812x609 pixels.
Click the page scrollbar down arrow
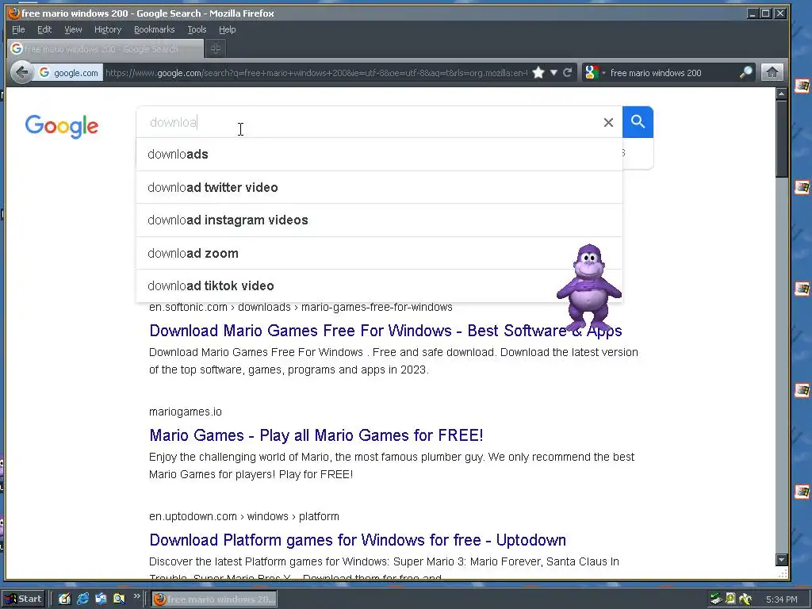pos(781,560)
